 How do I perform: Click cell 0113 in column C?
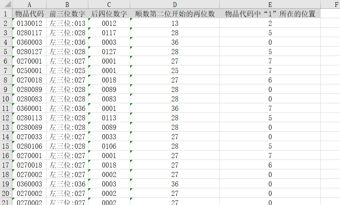(109, 117)
